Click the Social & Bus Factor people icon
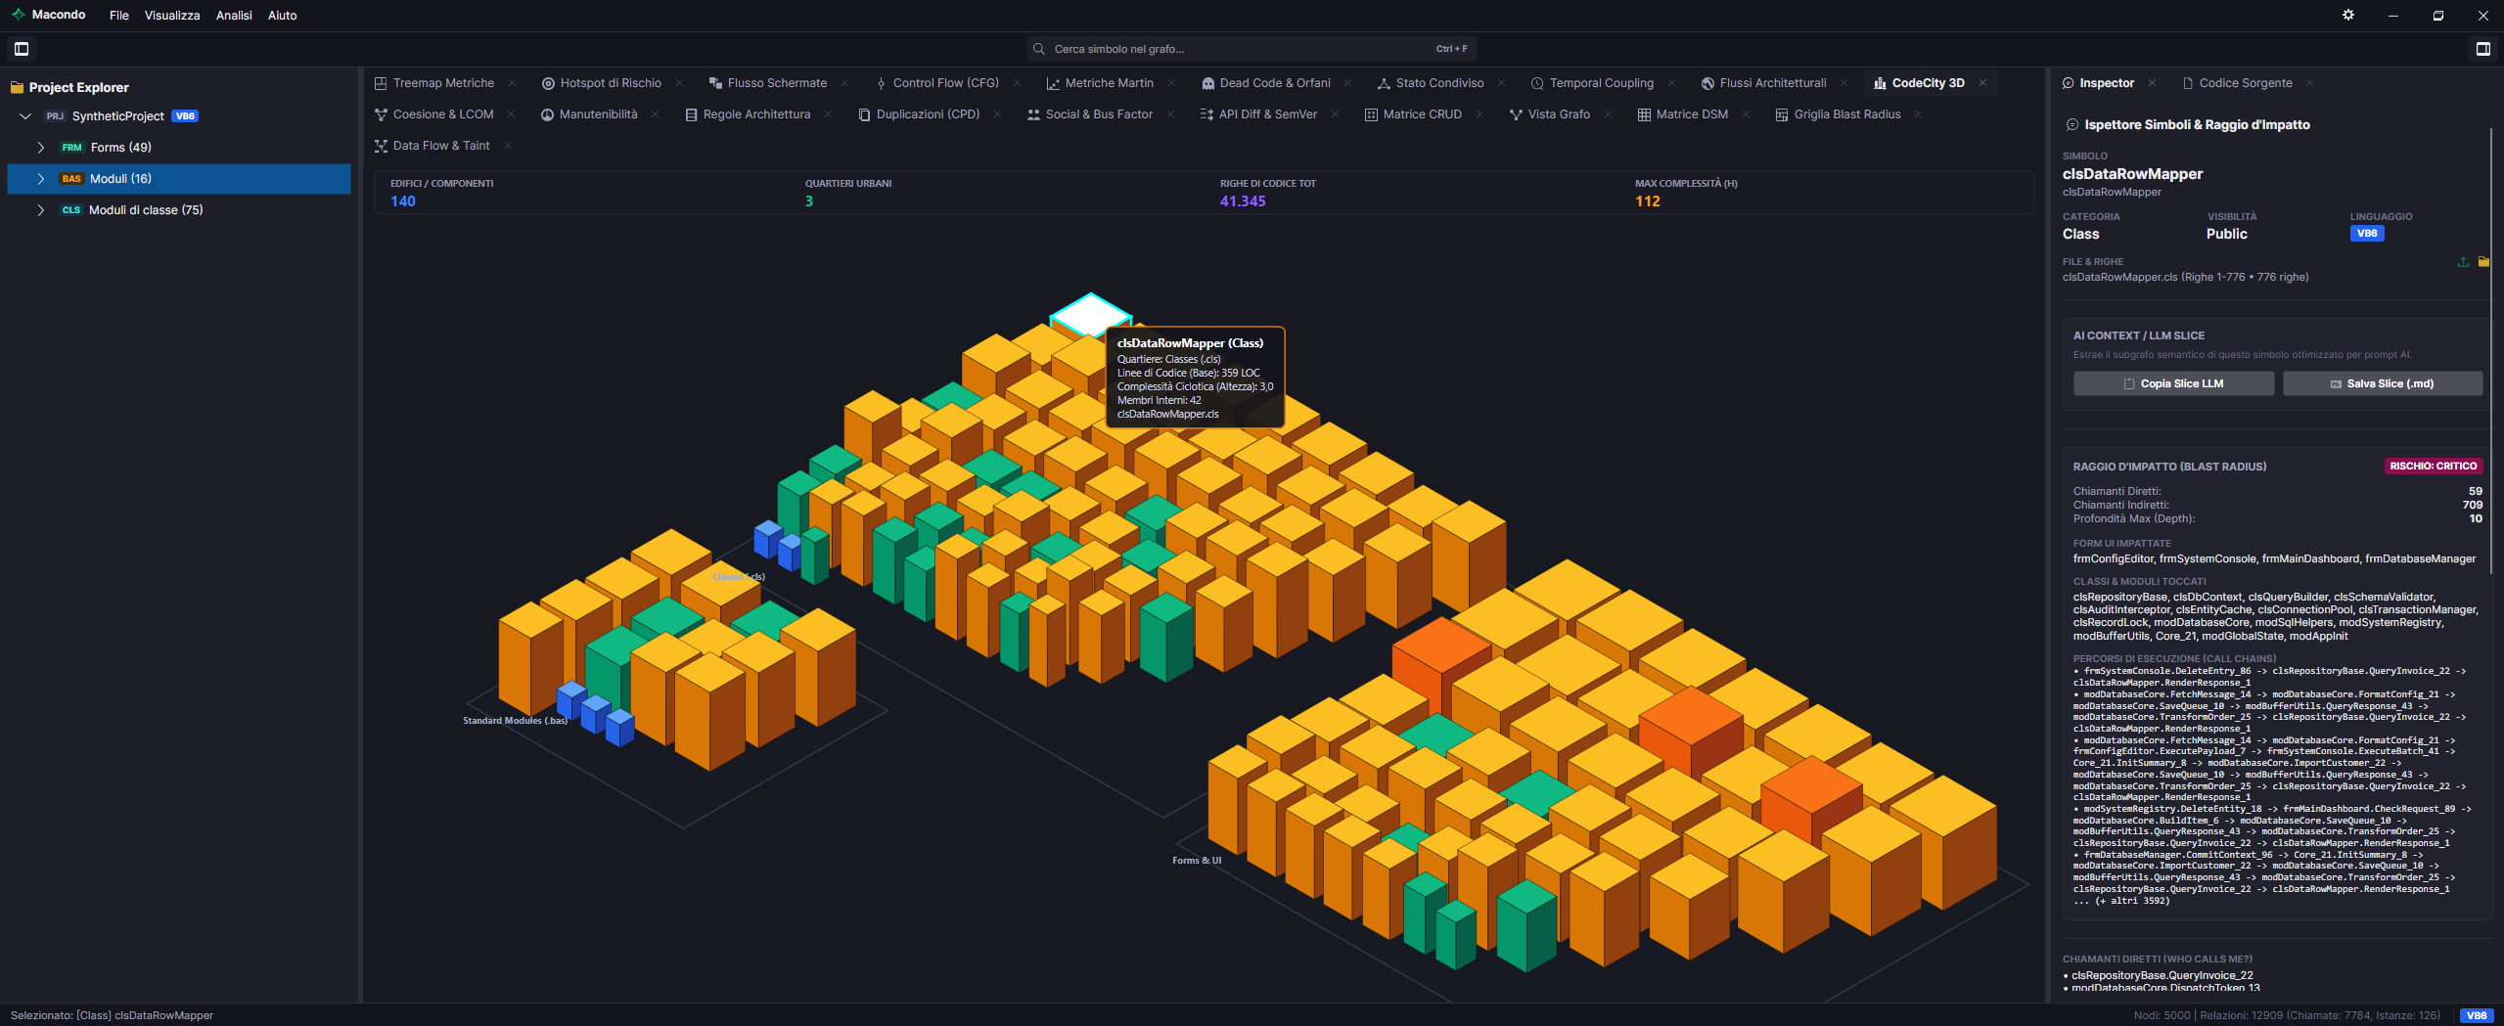This screenshot has height=1026, width=2504. (x=1033, y=114)
